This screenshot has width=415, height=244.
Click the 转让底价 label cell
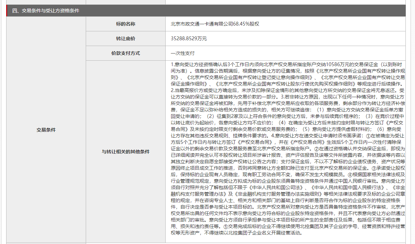point(126,39)
